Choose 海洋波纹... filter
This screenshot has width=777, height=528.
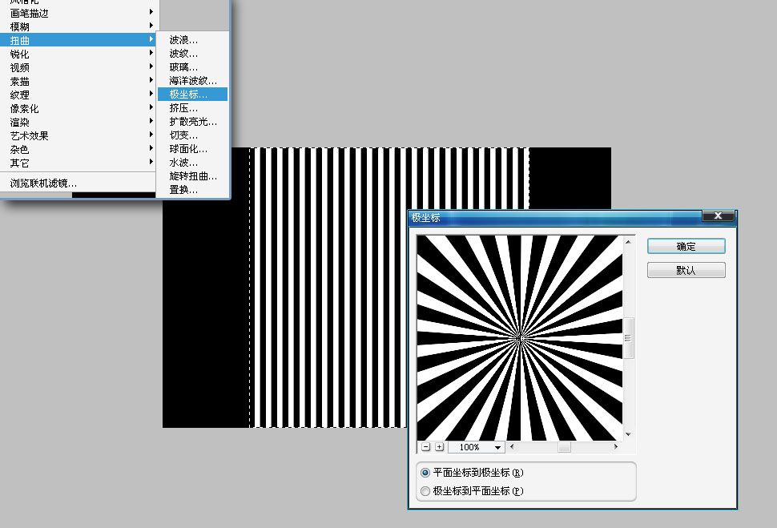point(193,80)
